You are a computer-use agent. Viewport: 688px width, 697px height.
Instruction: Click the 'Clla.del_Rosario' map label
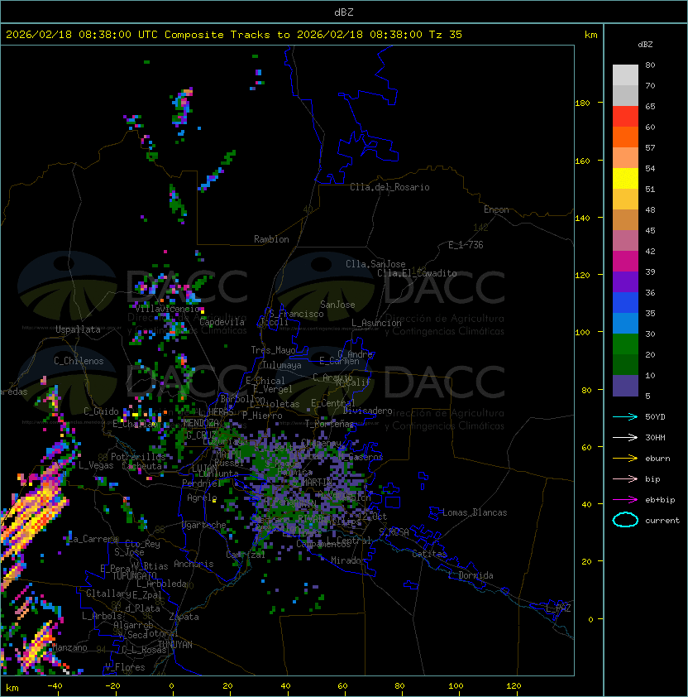click(x=389, y=187)
